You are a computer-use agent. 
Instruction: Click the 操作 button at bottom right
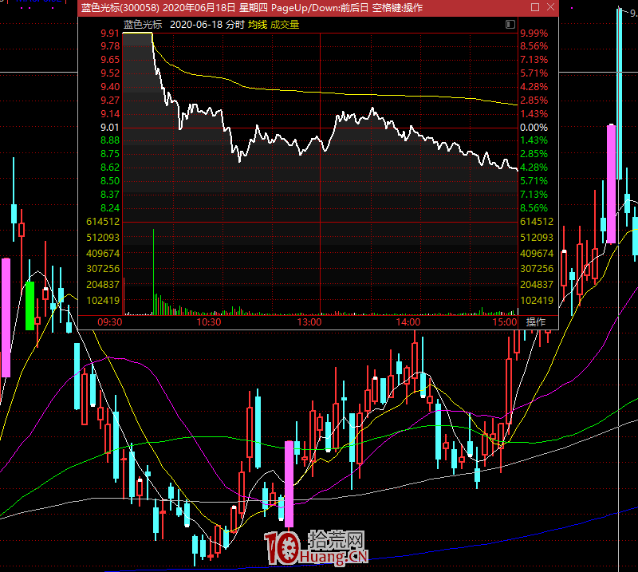[536, 322]
